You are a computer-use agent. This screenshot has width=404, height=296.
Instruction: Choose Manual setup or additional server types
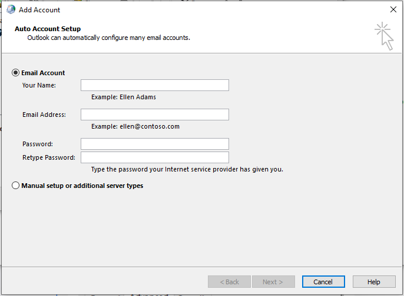click(16, 186)
